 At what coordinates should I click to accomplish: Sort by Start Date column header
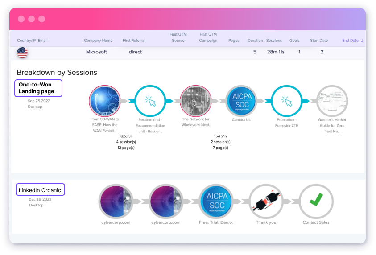319,41
